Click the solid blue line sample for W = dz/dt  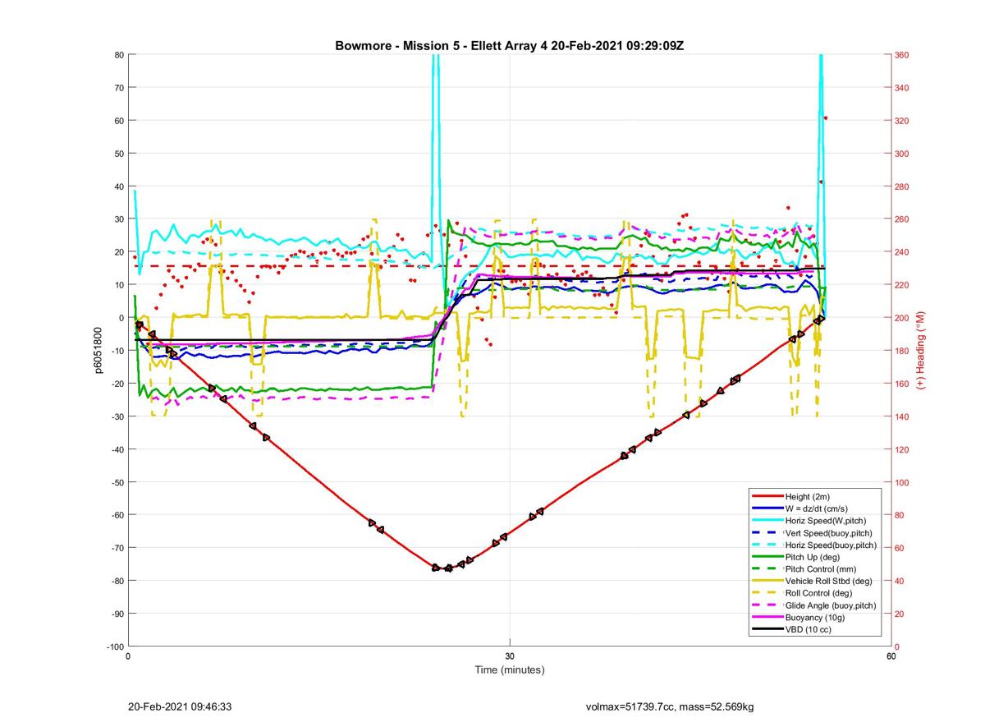pyautogui.click(x=767, y=508)
